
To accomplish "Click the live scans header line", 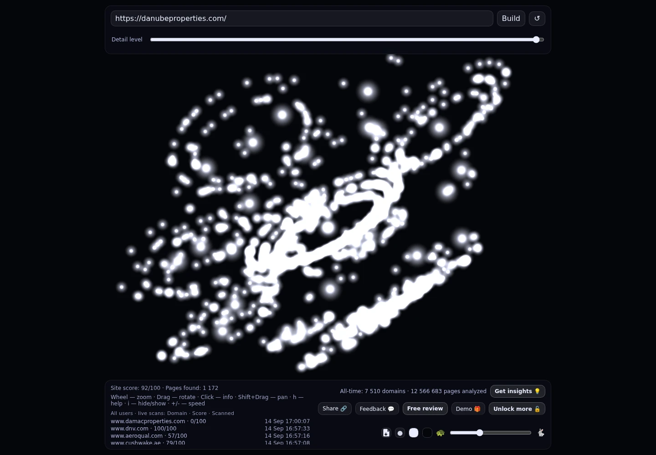I will point(172,413).
